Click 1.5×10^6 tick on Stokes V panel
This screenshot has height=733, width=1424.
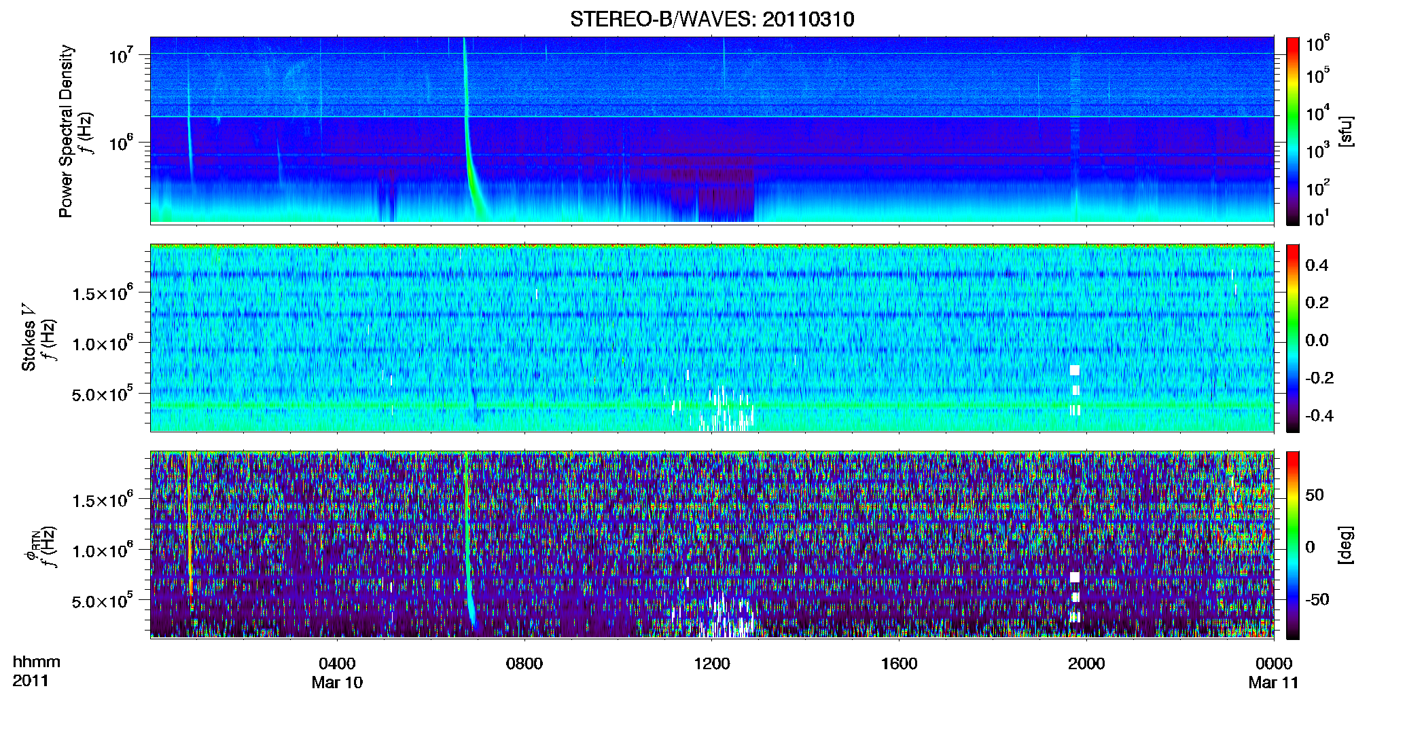[103, 293]
